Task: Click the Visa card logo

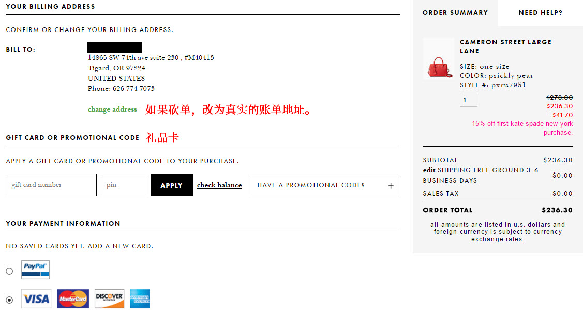Action: pos(36,299)
